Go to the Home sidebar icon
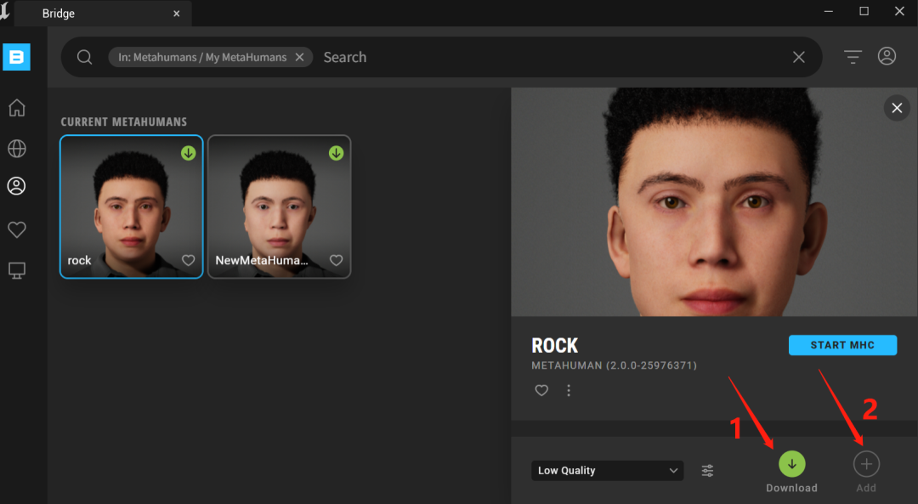 16,108
